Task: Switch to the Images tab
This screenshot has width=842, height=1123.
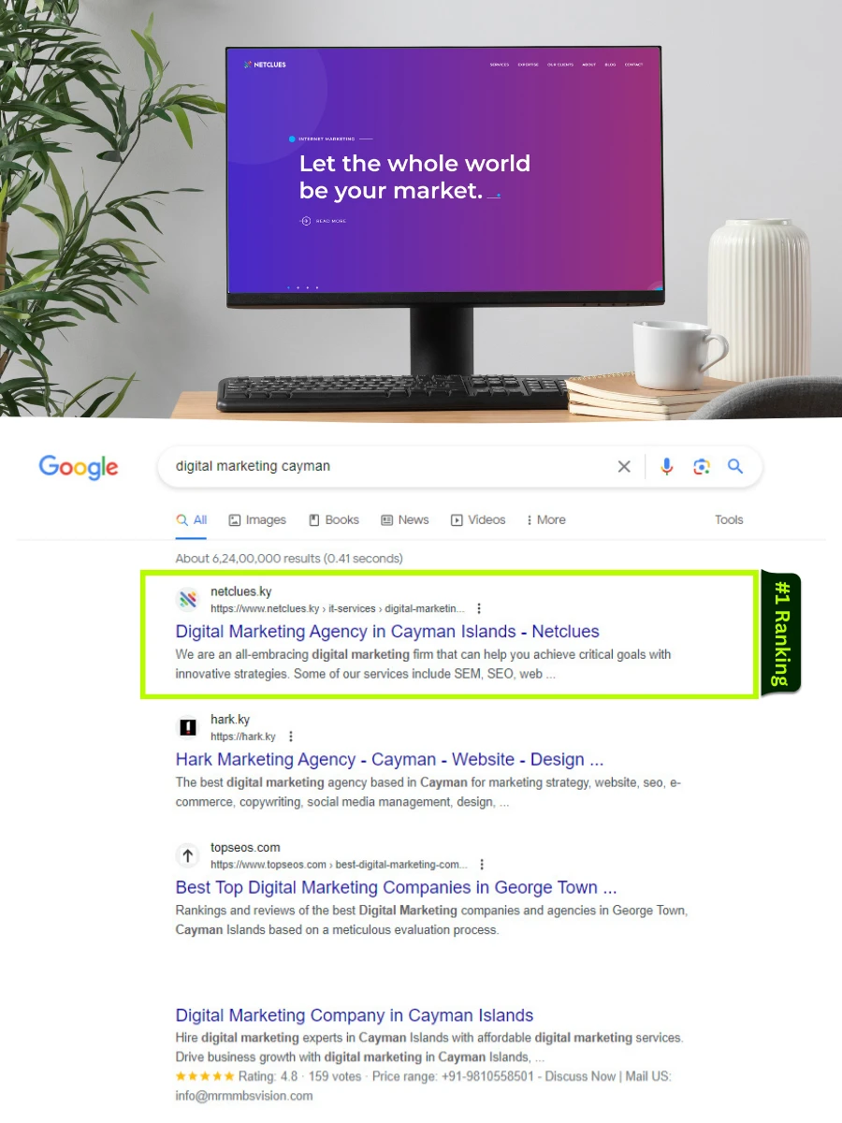Action: click(257, 520)
